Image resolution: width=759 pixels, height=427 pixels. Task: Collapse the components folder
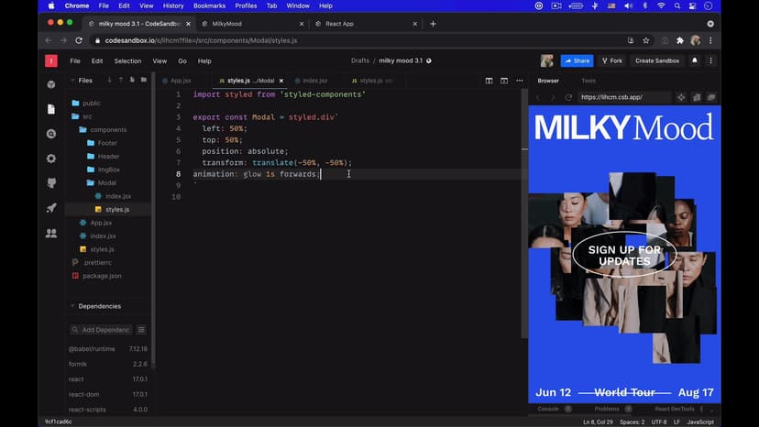pos(82,130)
